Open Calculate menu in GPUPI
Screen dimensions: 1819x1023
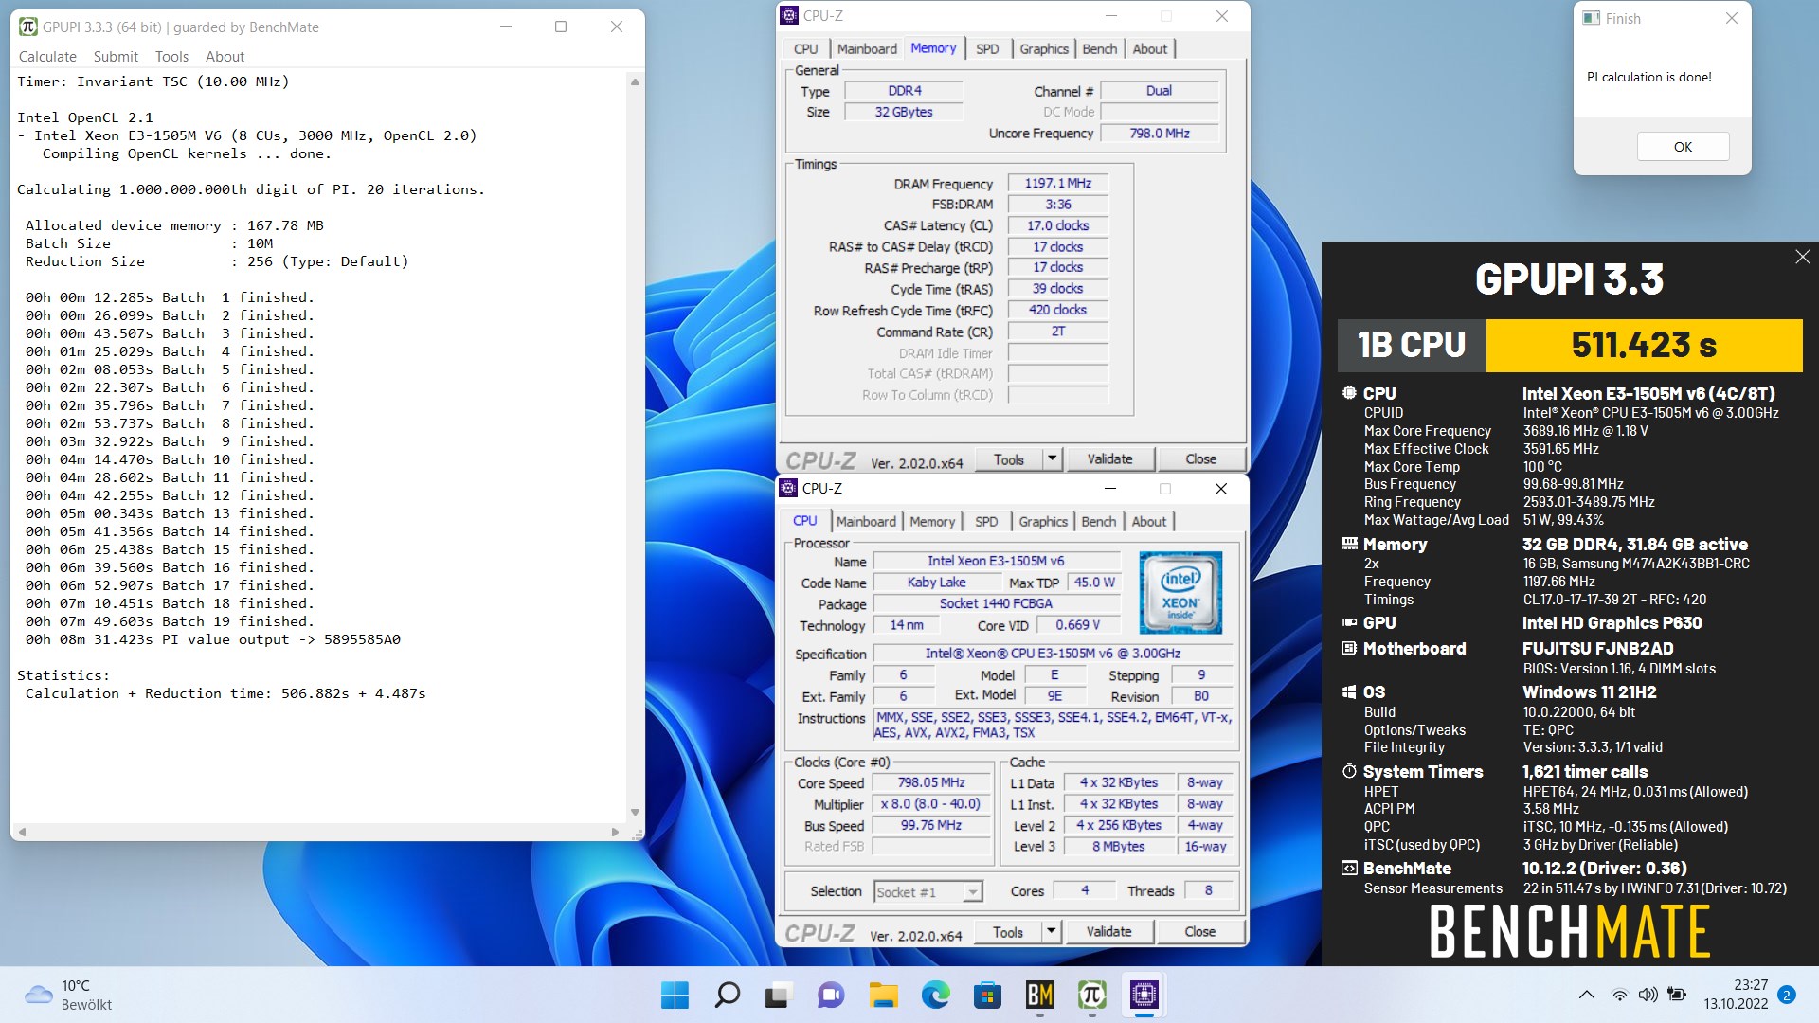click(x=47, y=57)
